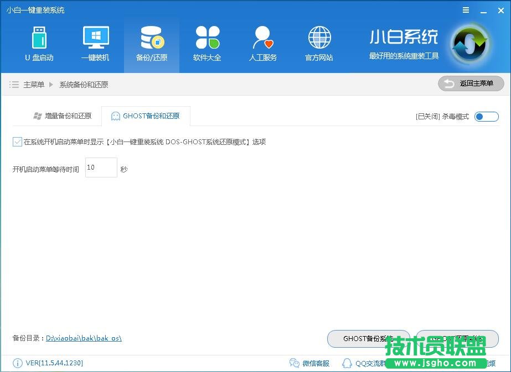Screen dimensions: 511x372
Task: Open backup directory link D:\xiaobai\bak\bak_os\
Action: [83, 338]
